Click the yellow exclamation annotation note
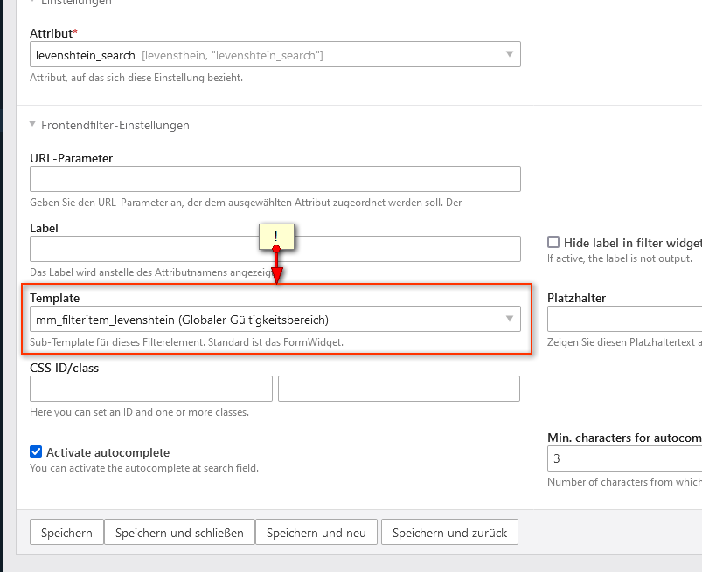 tap(275, 235)
